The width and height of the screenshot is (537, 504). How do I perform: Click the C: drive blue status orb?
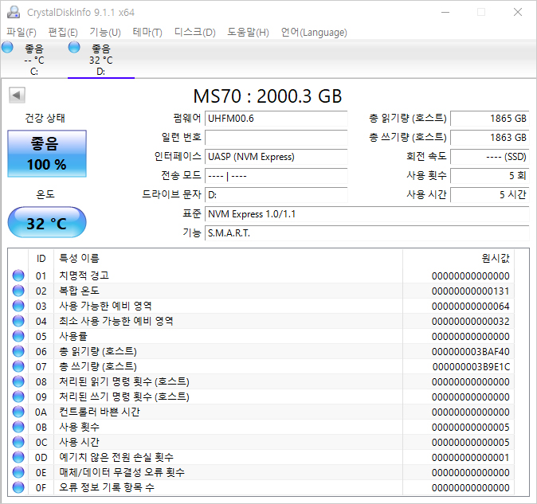(x=7, y=47)
